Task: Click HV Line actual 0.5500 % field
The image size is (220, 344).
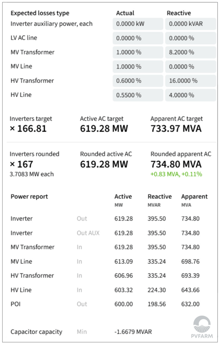Action: point(138,95)
